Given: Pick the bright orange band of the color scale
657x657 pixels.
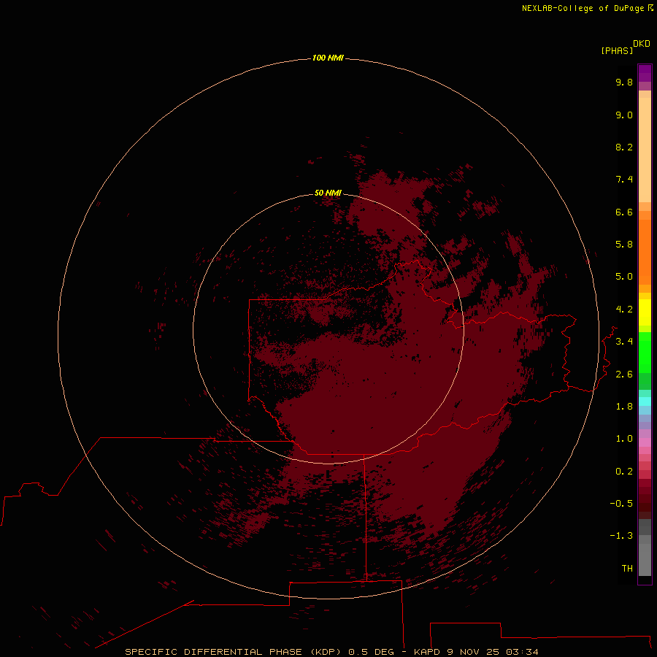Looking at the screenshot, I should click(x=645, y=252).
